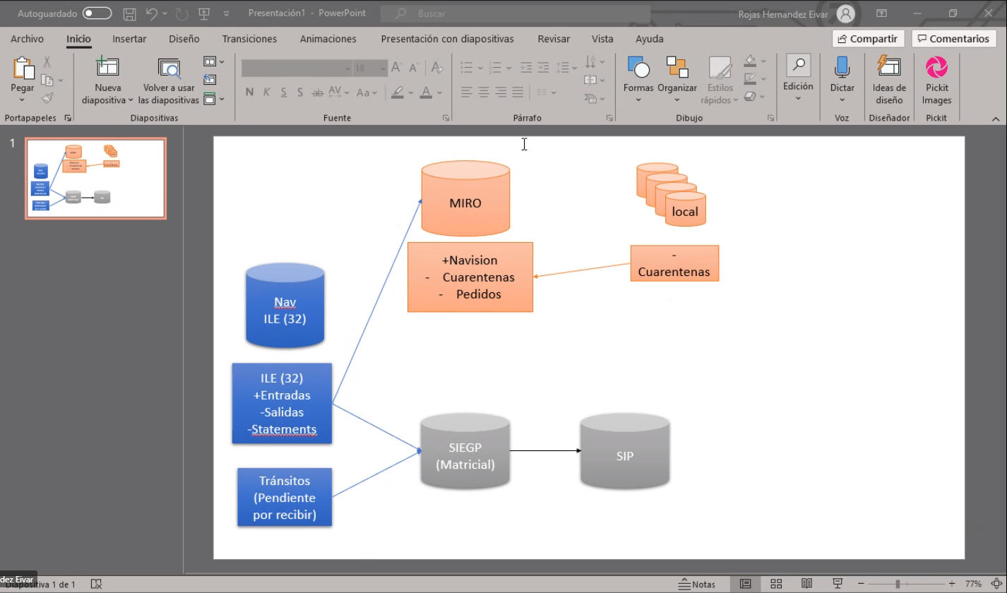Switch to the Transiciones tab
The width and height of the screenshot is (1007, 593).
click(x=249, y=39)
